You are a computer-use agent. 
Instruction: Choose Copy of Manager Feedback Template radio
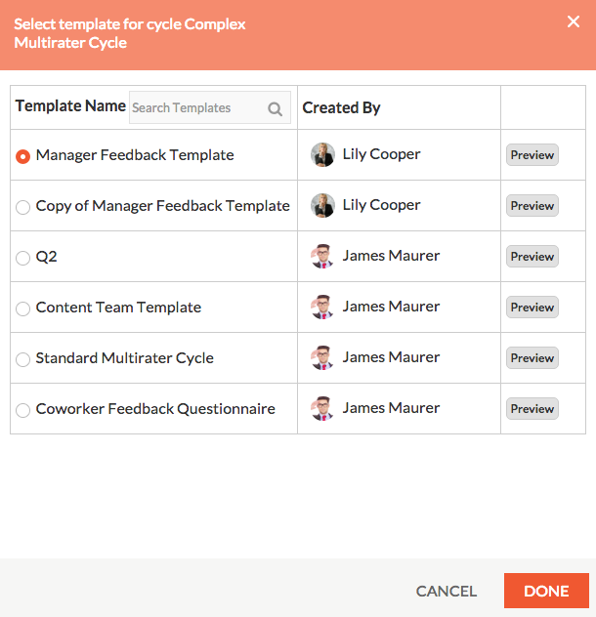point(22,207)
